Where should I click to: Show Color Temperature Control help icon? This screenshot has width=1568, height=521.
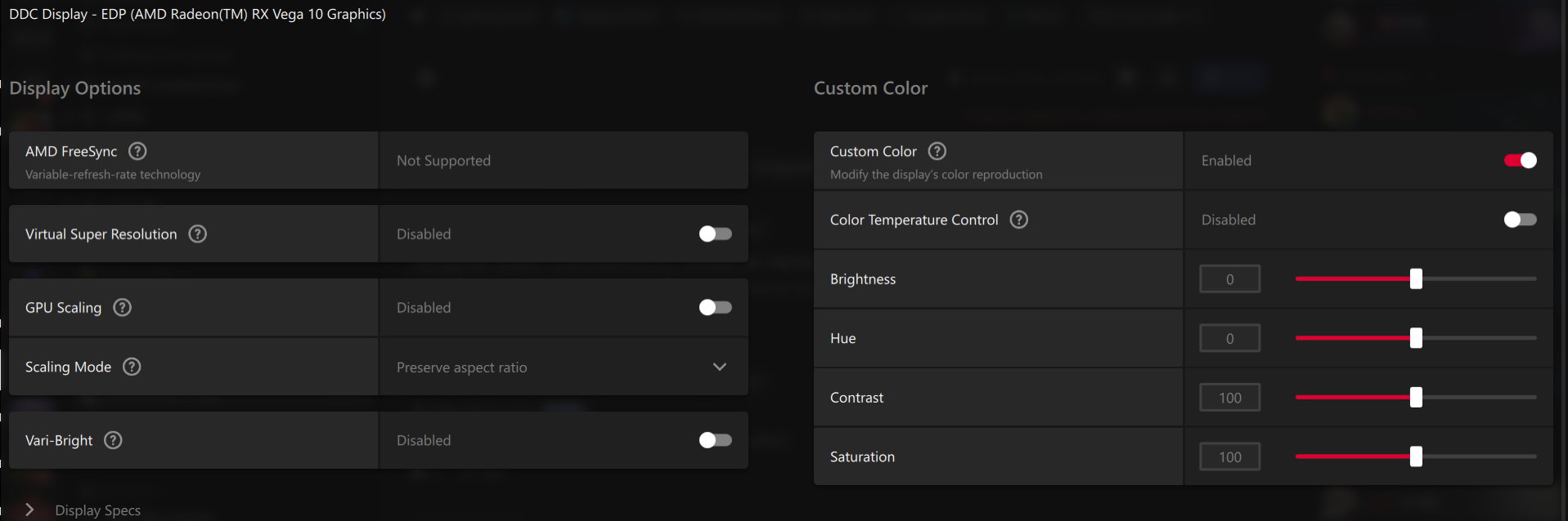1019,220
